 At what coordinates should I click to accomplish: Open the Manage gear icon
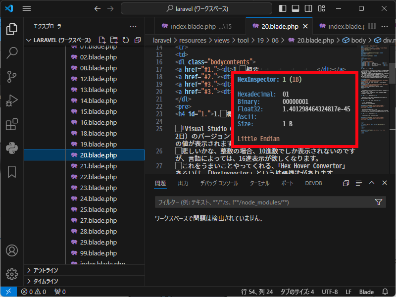point(11,274)
